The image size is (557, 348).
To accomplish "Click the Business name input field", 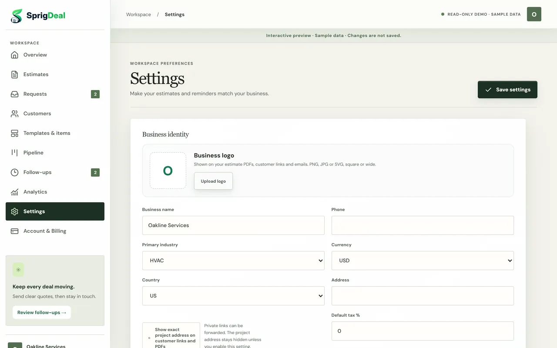I will (x=233, y=225).
